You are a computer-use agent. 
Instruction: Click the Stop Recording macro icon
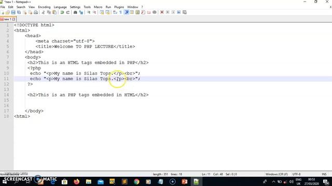168,12
